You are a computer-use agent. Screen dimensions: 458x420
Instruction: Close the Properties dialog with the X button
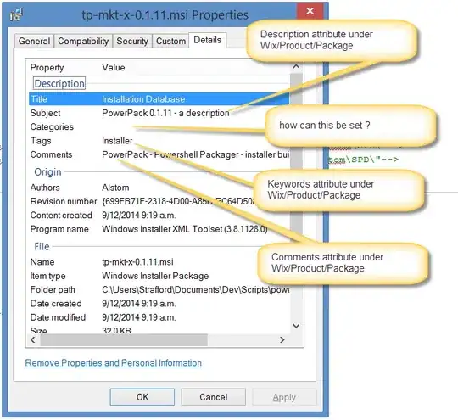point(310,11)
